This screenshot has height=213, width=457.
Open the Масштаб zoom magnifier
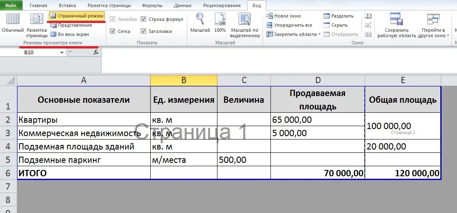point(200,19)
